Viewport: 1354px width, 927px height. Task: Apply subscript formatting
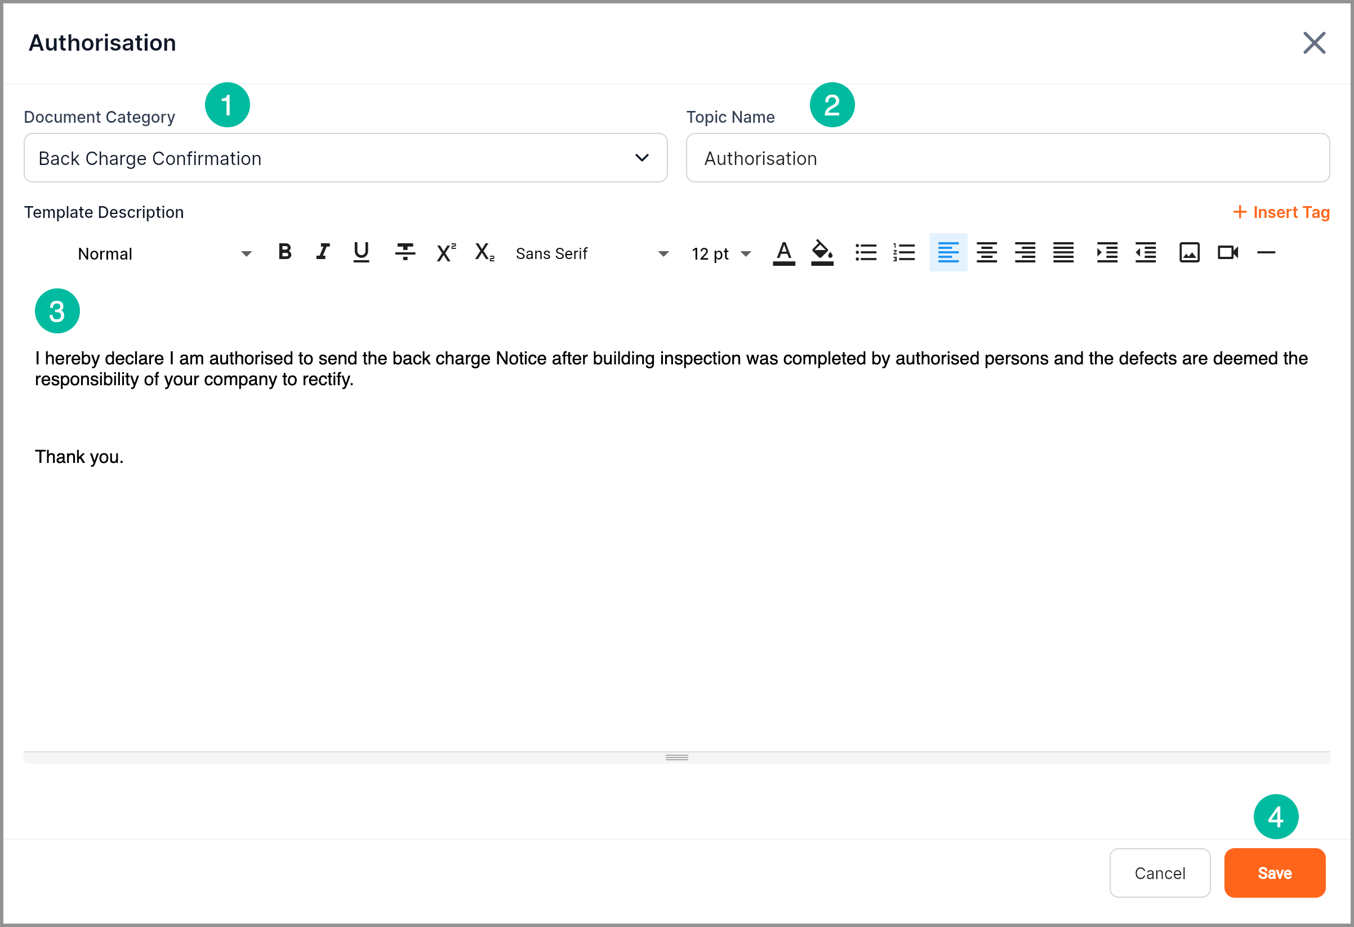point(484,253)
